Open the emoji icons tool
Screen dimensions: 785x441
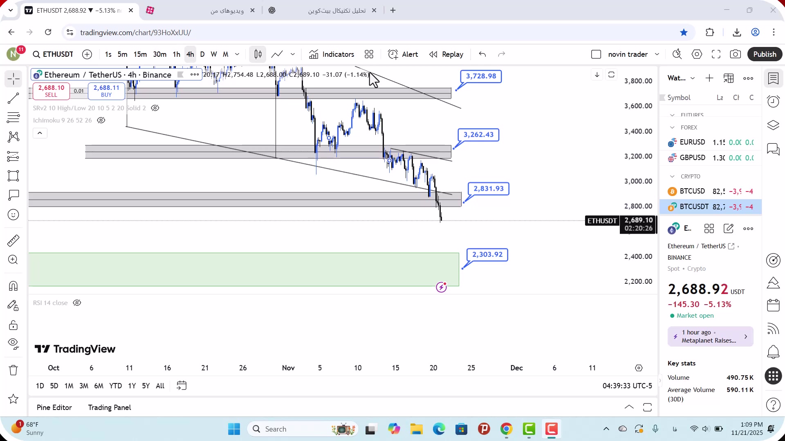pos(13,215)
